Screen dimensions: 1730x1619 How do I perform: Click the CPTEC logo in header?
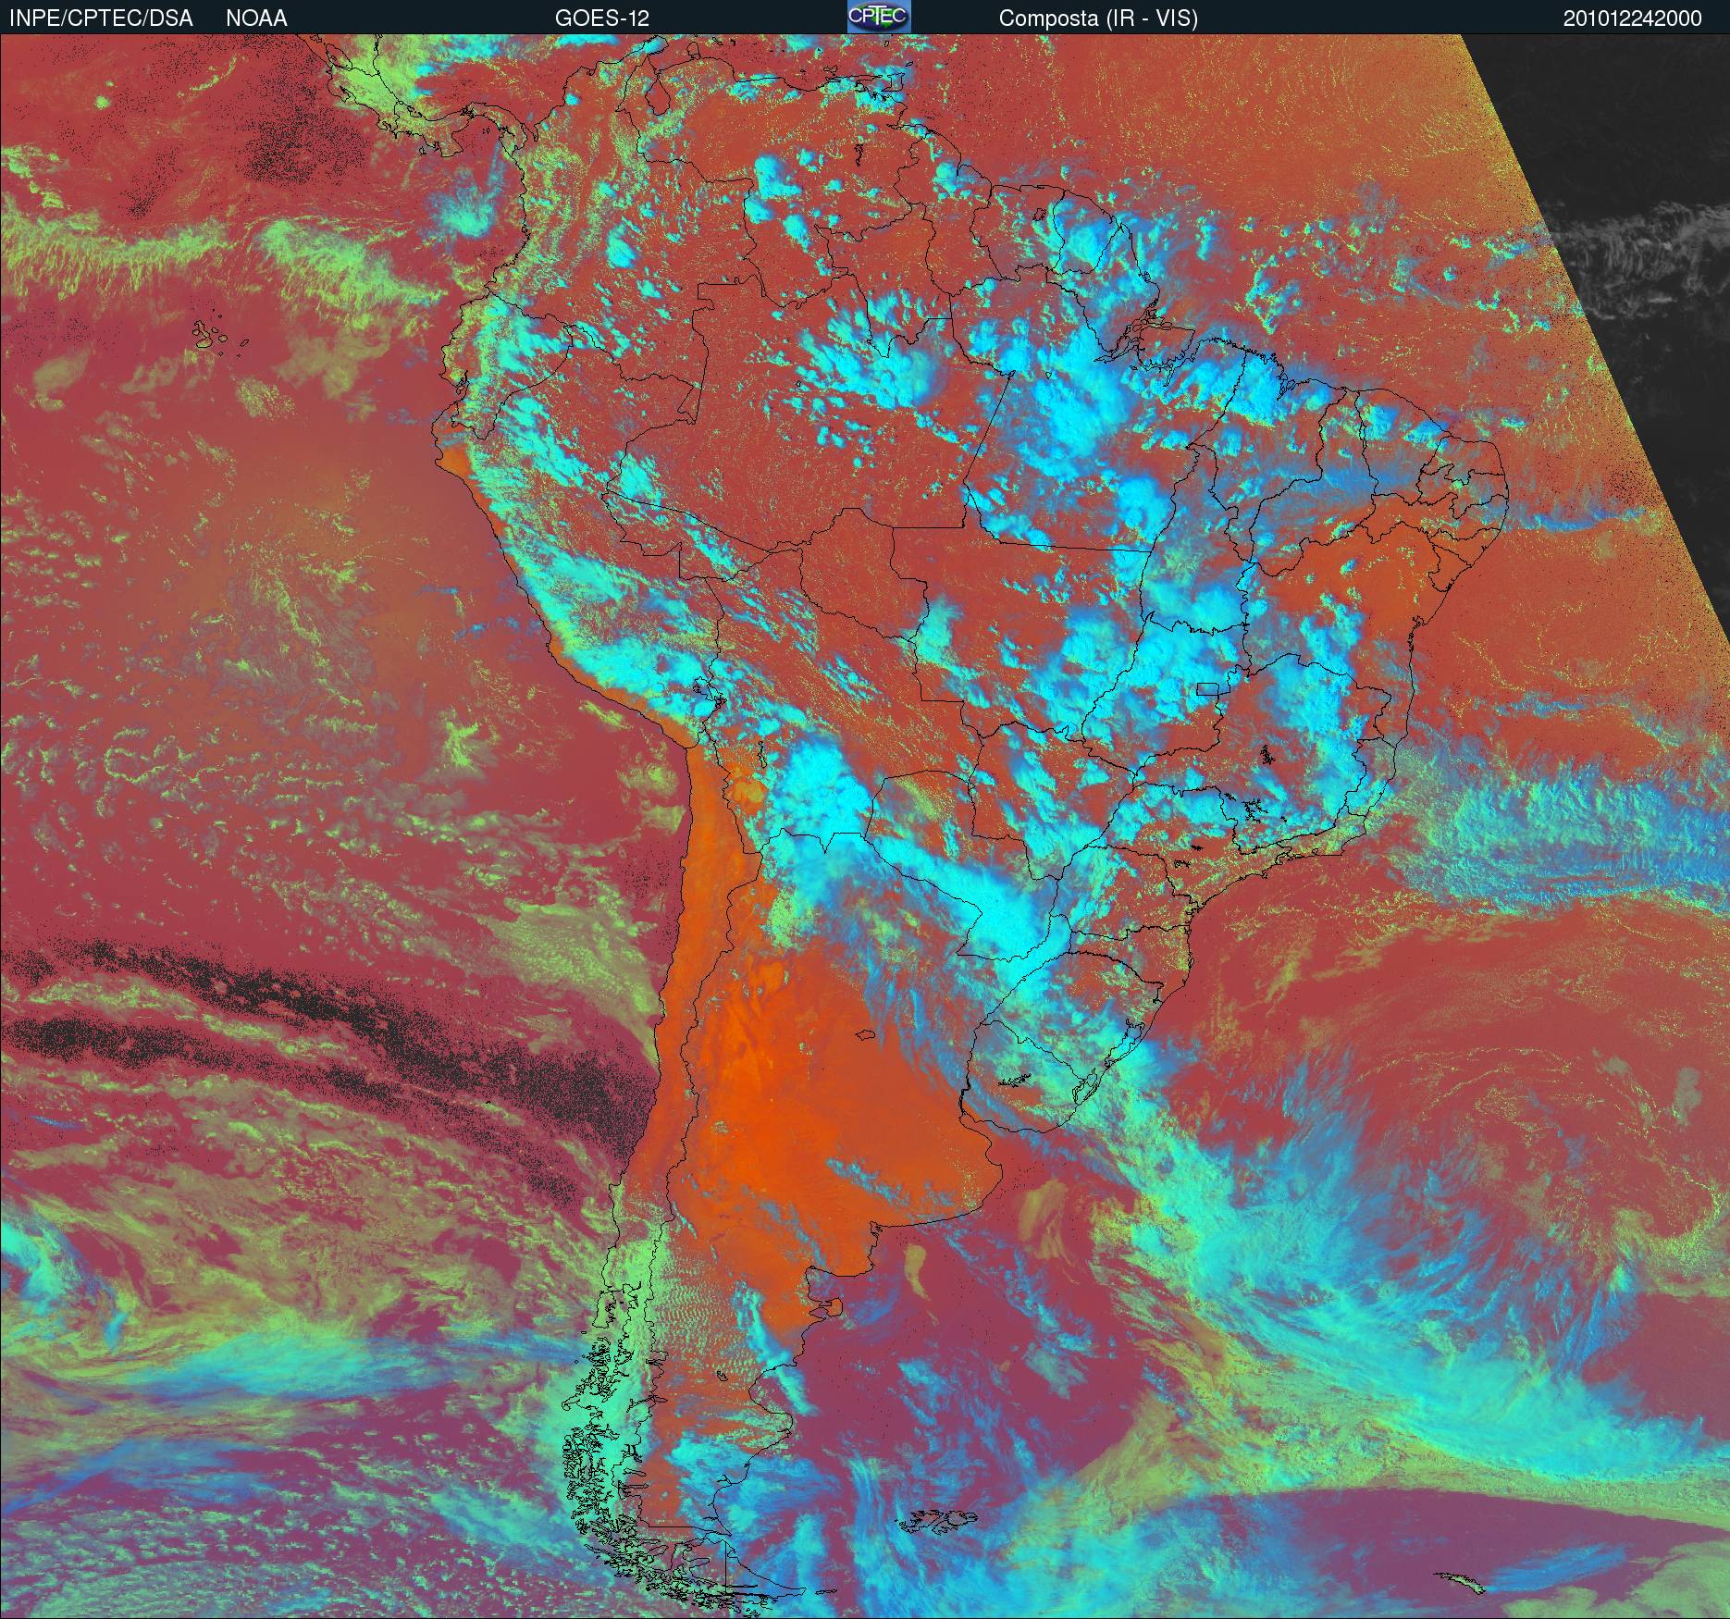click(x=879, y=17)
